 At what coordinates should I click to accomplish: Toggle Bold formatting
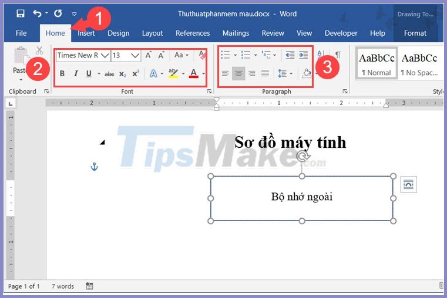pos(62,74)
